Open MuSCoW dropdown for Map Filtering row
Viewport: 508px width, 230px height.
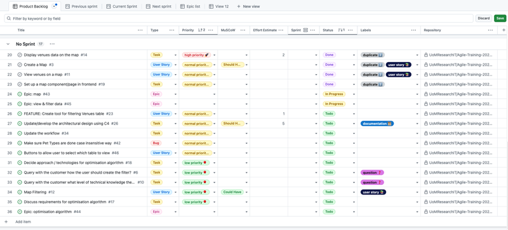[x=246, y=192]
